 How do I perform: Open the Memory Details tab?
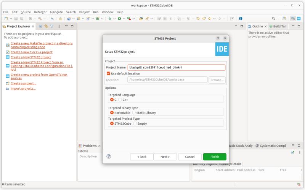230,164
